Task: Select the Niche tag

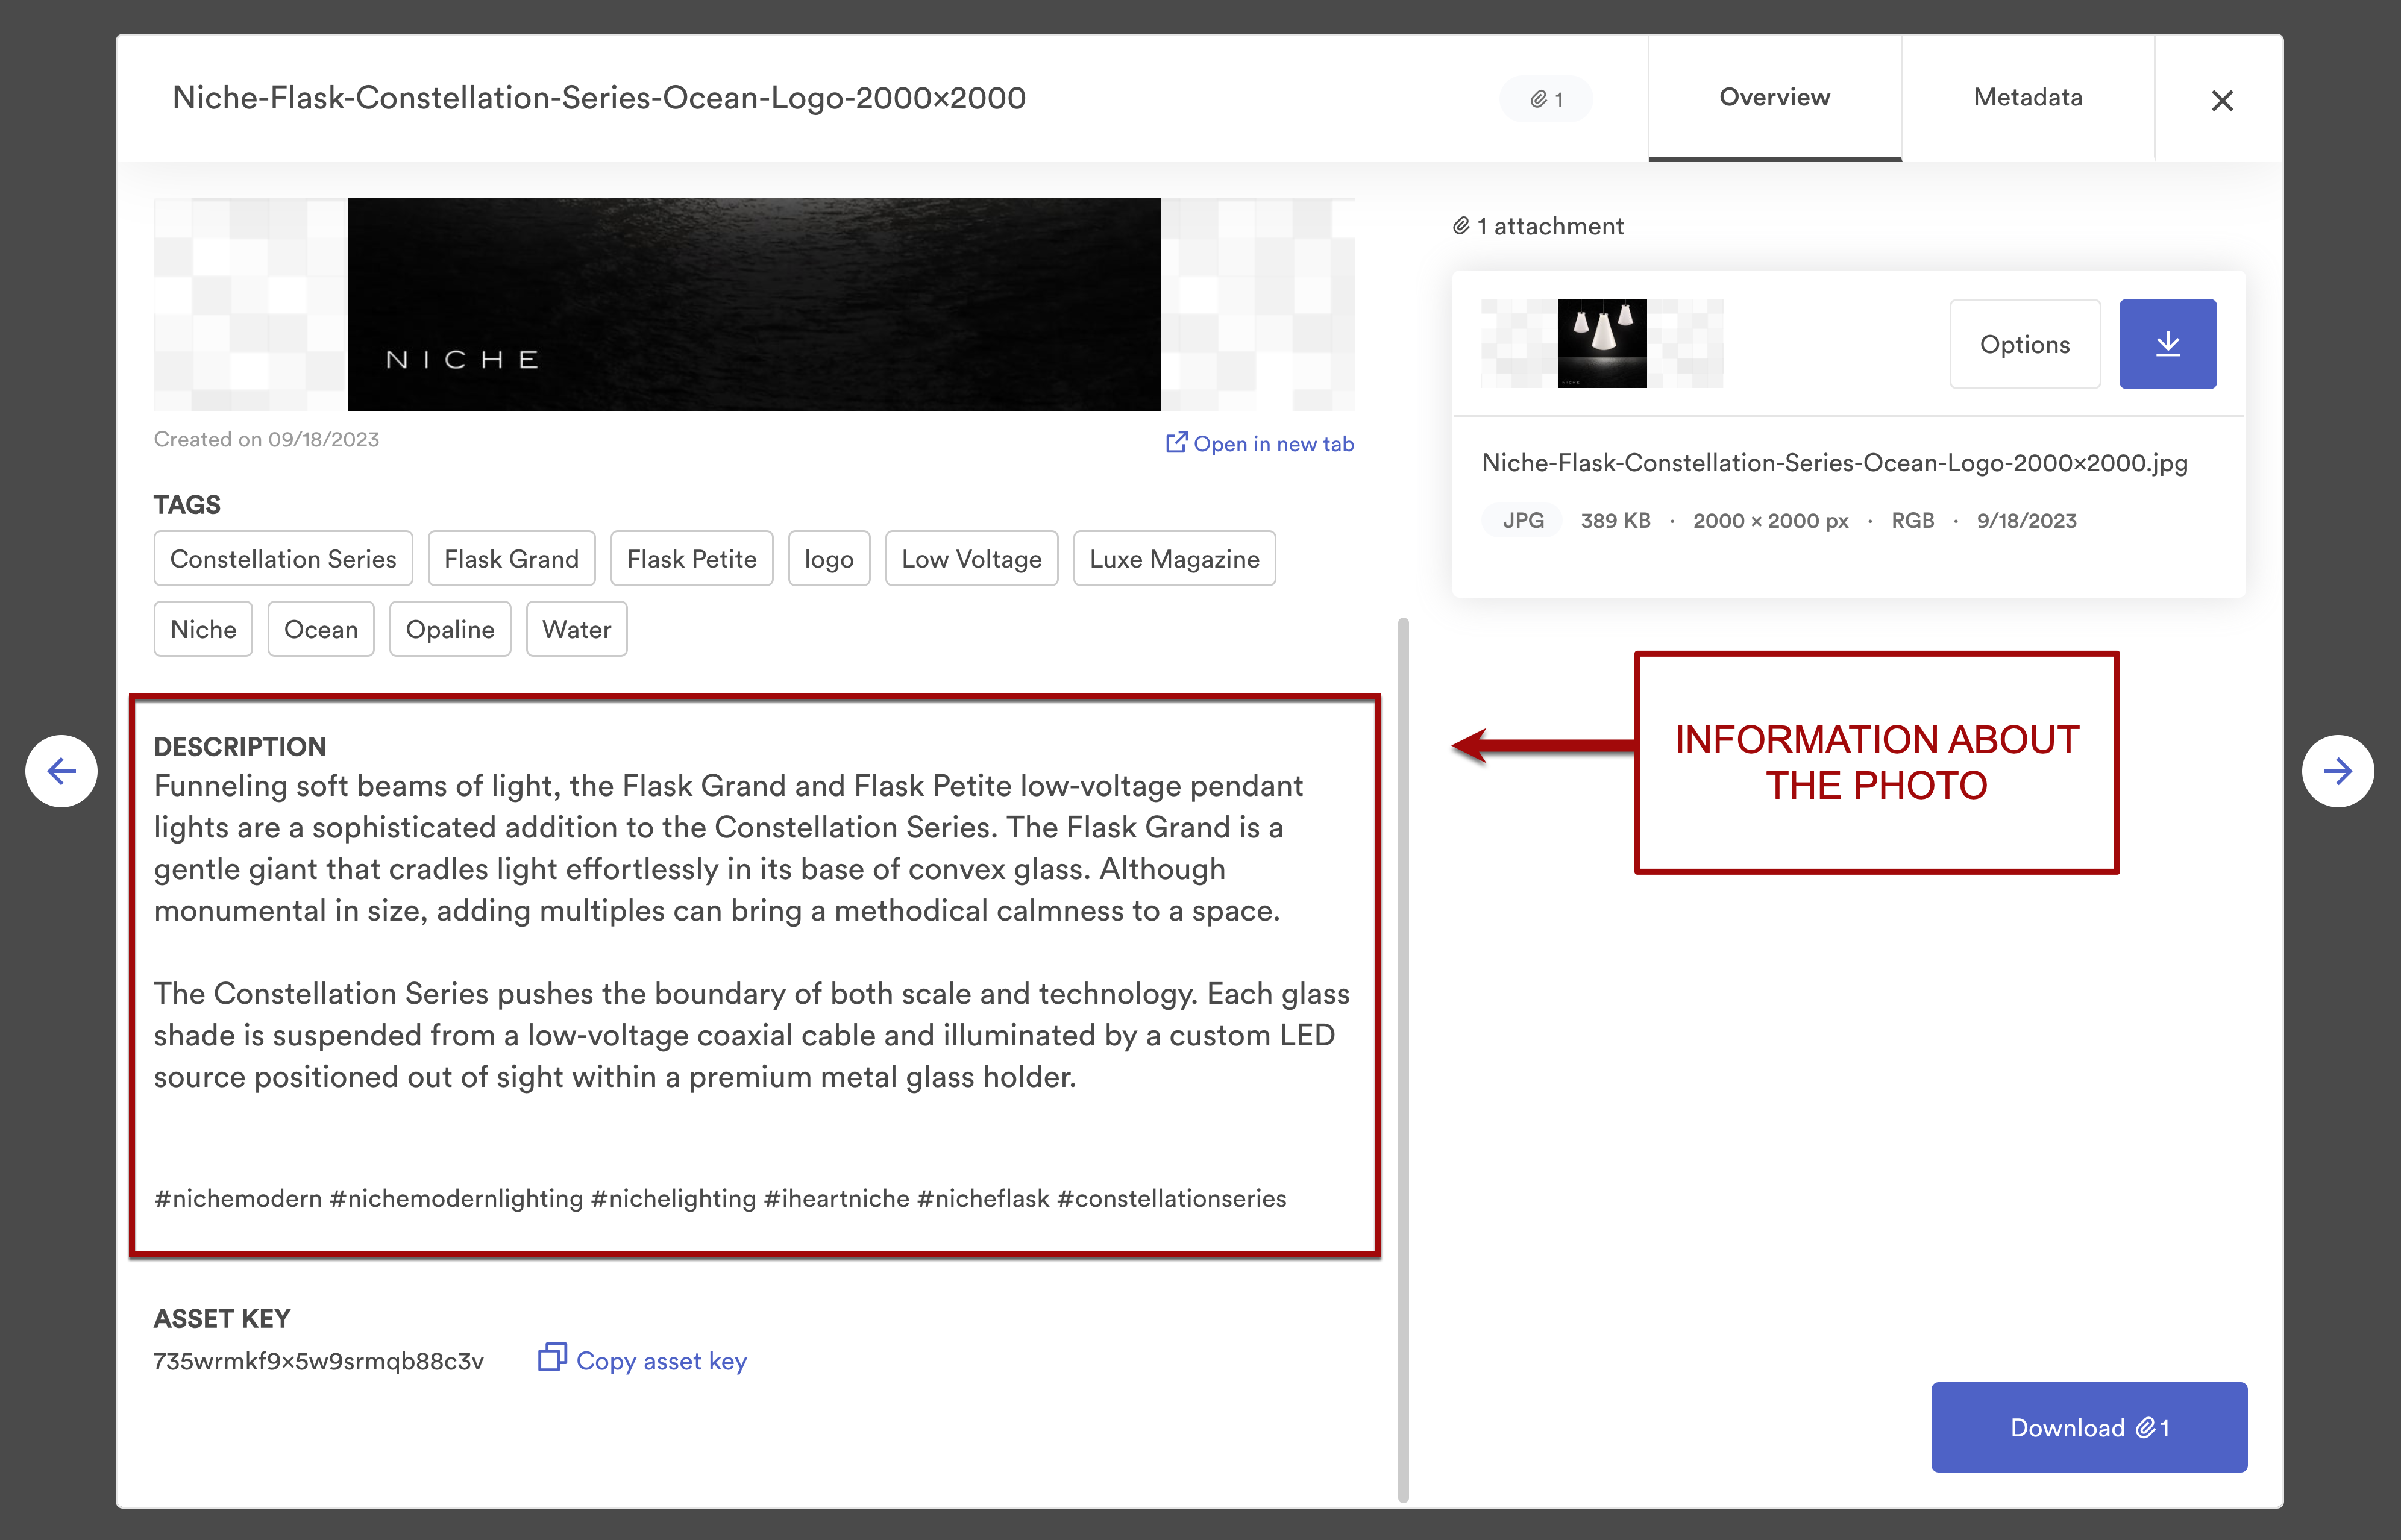Action: pyautogui.click(x=203, y=629)
